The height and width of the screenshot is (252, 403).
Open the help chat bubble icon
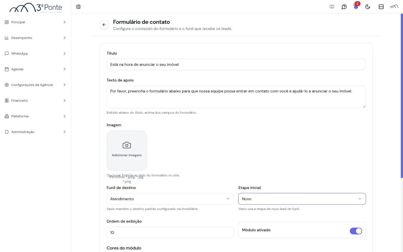(x=344, y=7)
